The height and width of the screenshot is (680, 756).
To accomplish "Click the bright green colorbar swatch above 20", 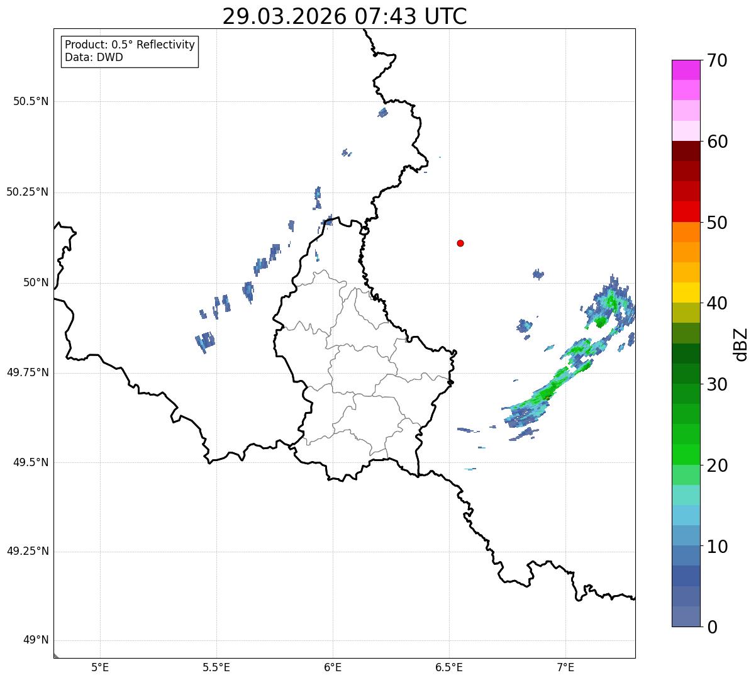I will point(686,454).
